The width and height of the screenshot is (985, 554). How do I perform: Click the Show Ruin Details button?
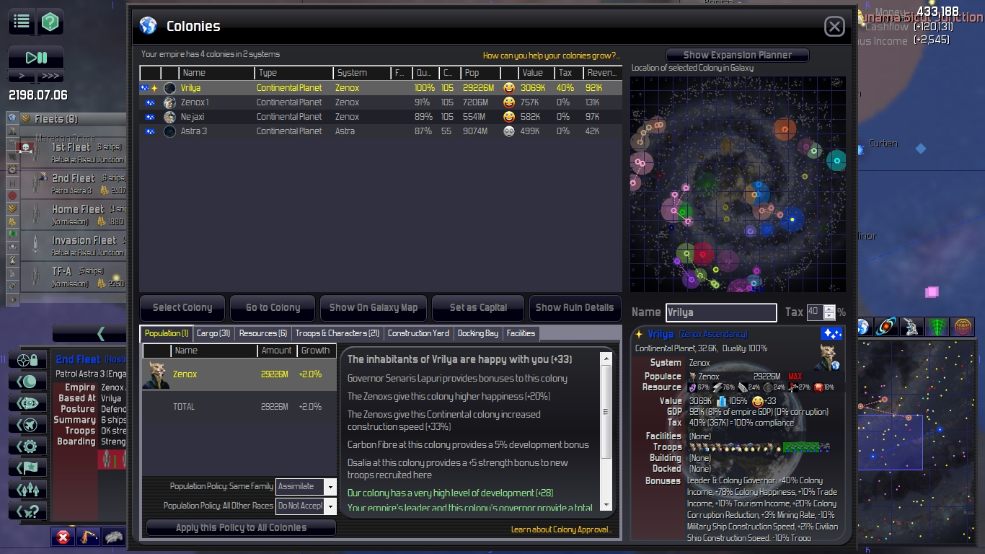575,307
